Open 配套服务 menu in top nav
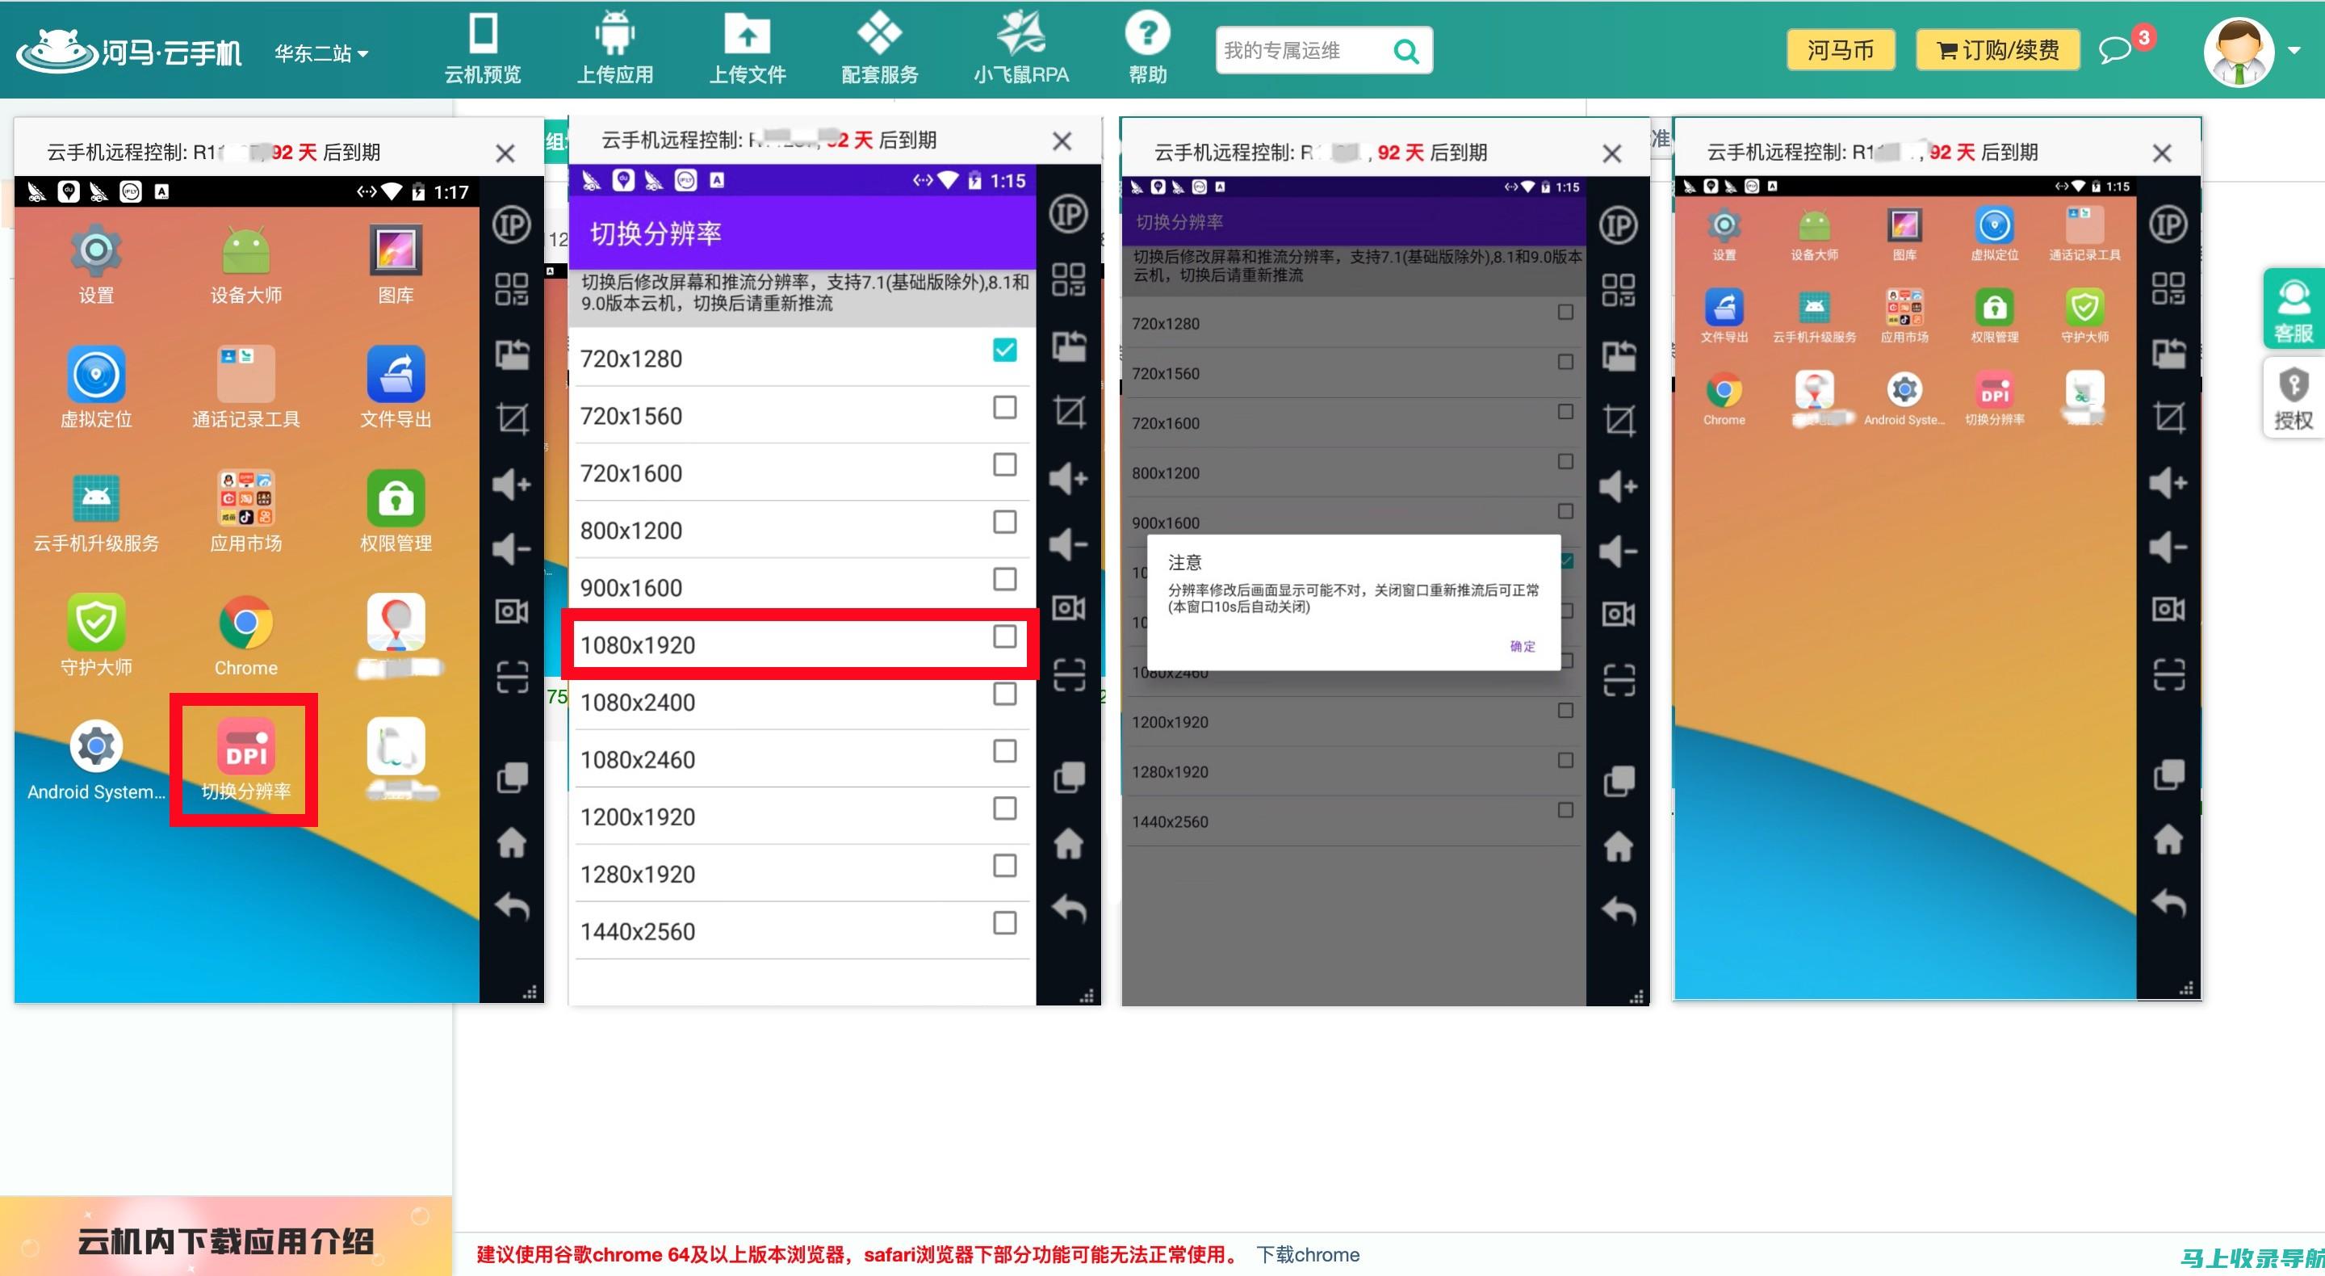 point(878,48)
